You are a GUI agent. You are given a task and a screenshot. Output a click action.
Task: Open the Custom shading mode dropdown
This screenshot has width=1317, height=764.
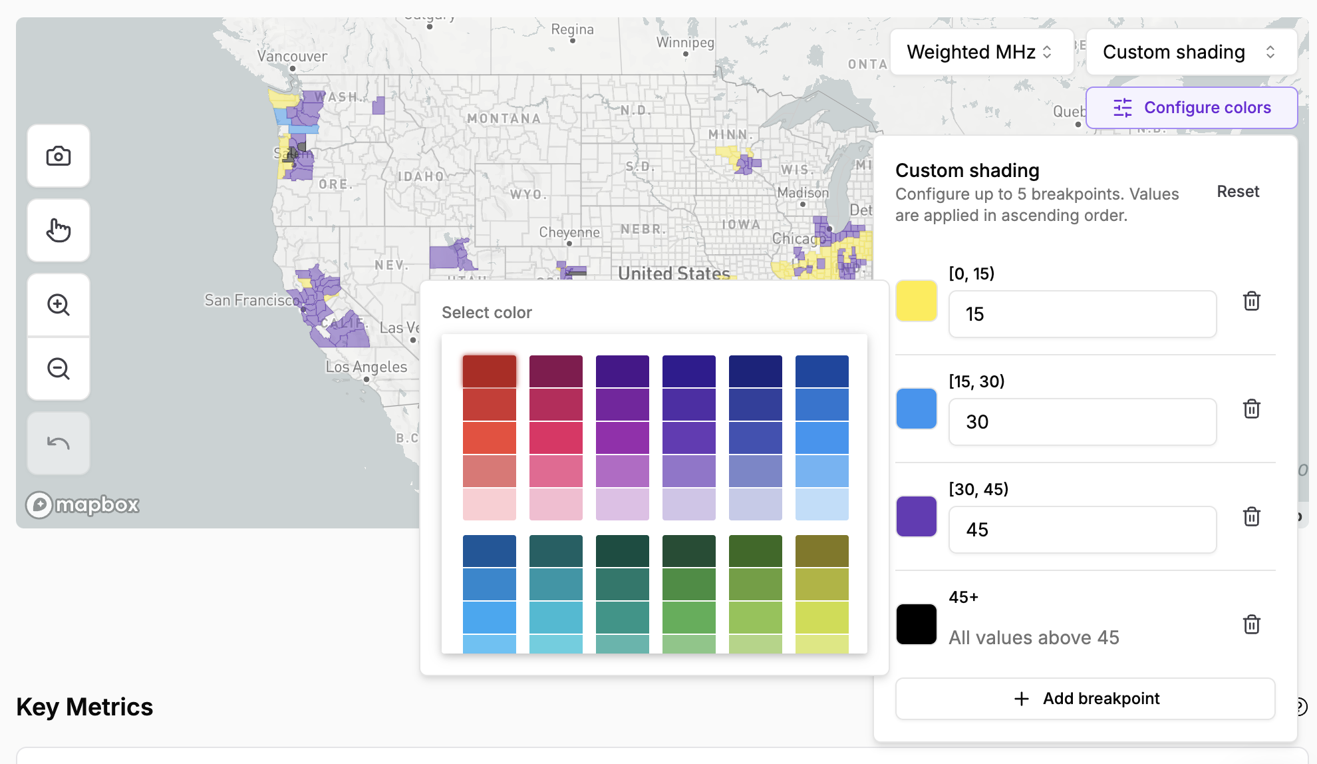(1190, 51)
